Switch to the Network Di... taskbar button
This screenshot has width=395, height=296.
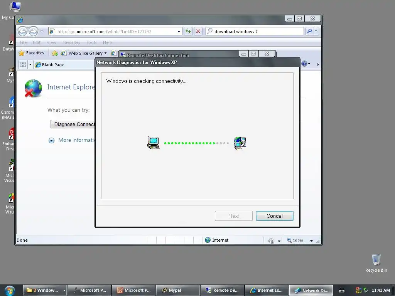(311, 290)
